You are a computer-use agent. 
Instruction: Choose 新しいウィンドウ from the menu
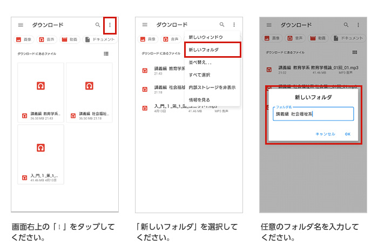click(x=212, y=37)
